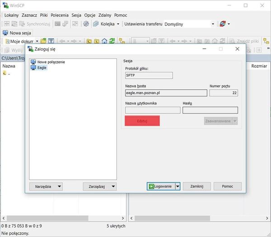Open the Zarządzaj dropdown button
The image size is (271, 237).
[100, 186]
